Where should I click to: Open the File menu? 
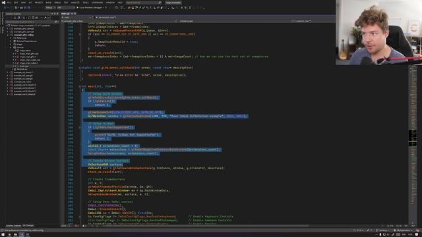click(9, 3)
